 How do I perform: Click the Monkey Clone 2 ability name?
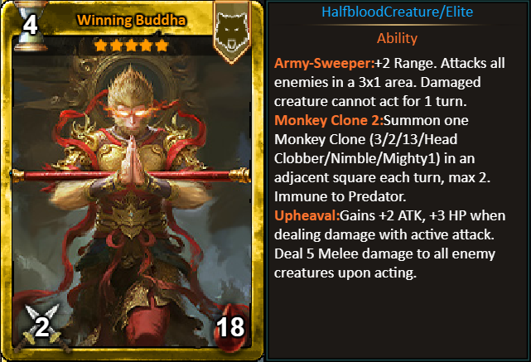329,121
